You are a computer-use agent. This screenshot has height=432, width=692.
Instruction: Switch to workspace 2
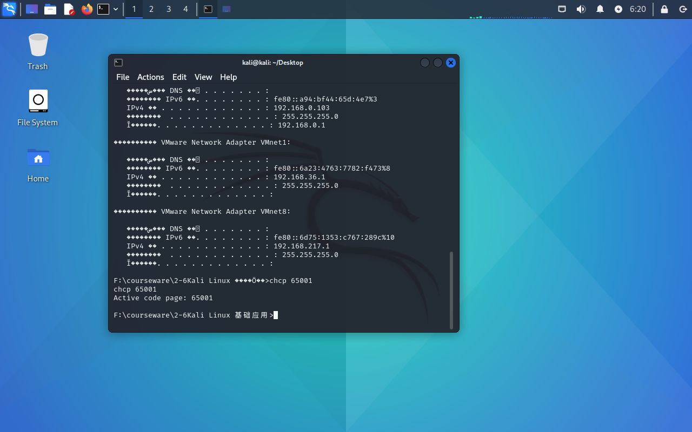pos(151,9)
